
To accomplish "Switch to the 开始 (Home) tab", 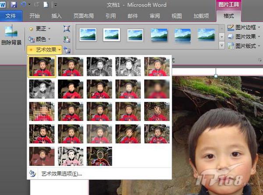I will click(x=35, y=16).
